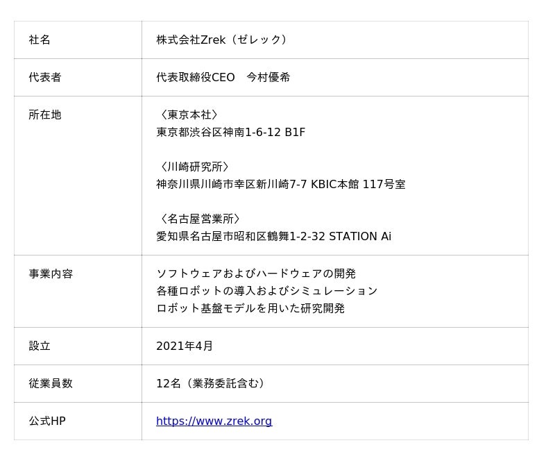Viewport: 555px width, 461px height.
Task: Click the 〈名古屋営業所〉 heading
Action: point(200,219)
